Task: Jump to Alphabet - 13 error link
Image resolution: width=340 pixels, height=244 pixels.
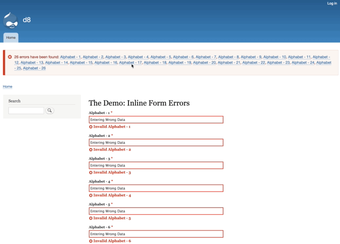Action: click(32, 62)
